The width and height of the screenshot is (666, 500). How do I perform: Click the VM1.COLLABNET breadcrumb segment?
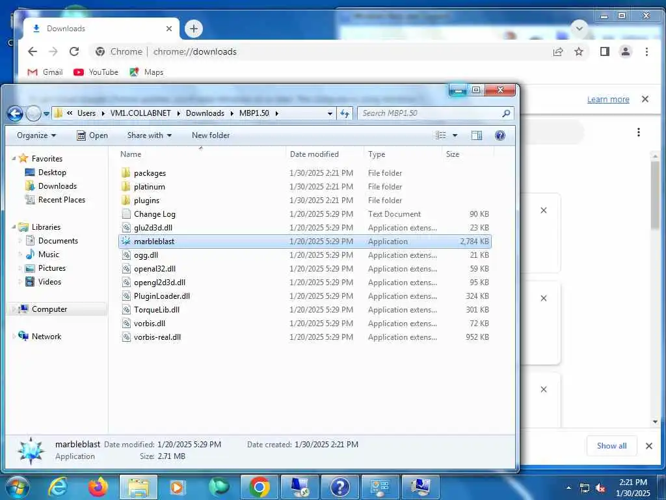[x=140, y=113]
